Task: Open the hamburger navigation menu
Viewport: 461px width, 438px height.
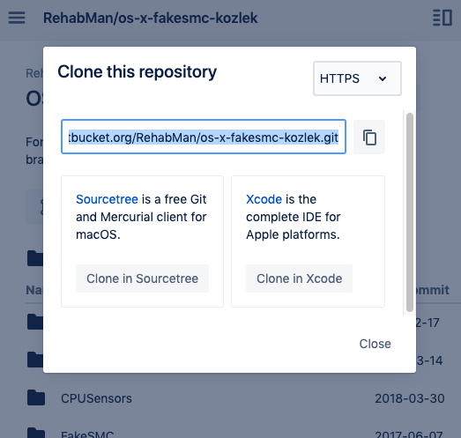Action: pos(17,18)
